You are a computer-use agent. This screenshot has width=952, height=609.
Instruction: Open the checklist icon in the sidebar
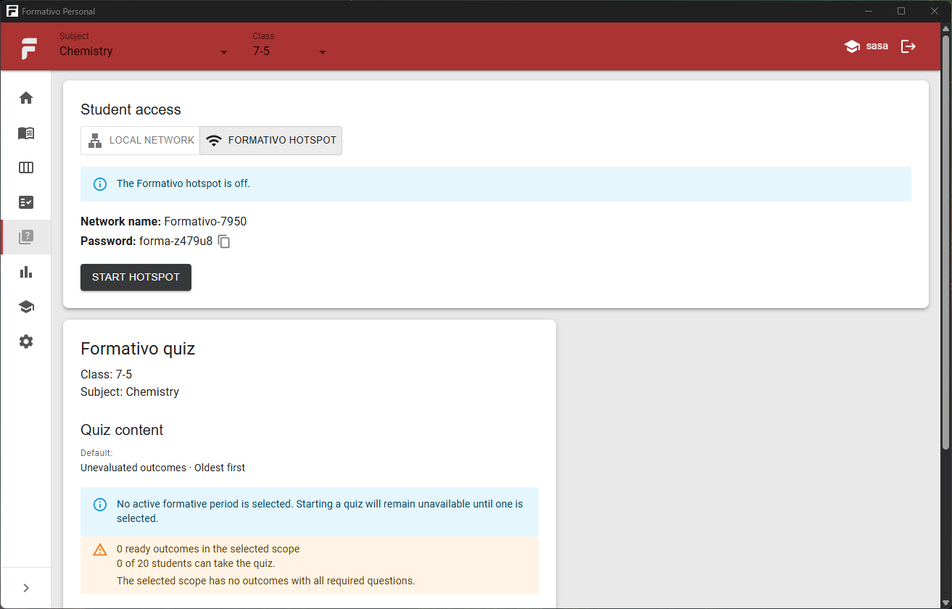click(26, 202)
